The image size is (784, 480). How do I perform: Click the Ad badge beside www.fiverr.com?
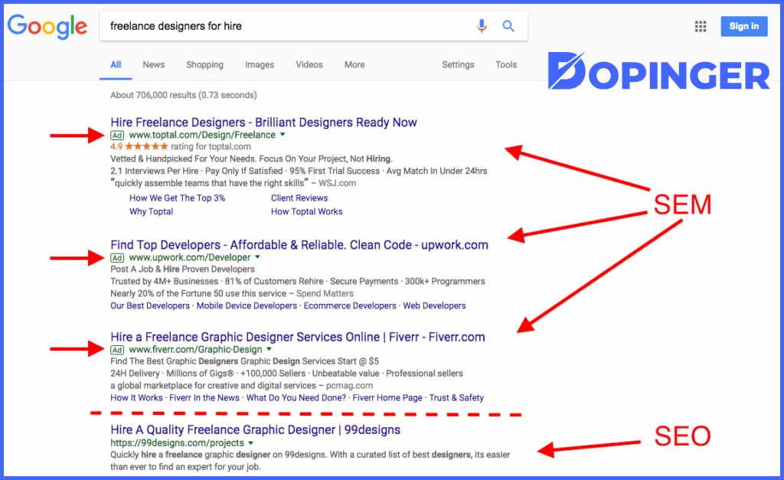[x=117, y=350]
